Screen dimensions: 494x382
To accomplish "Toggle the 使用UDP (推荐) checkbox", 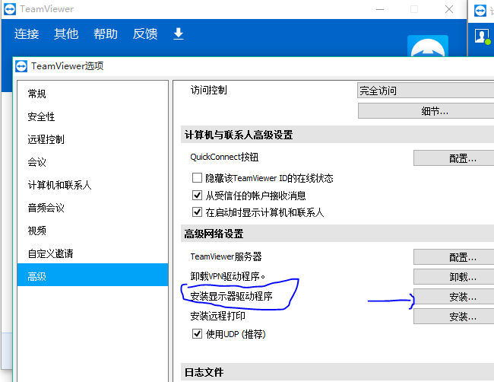I will click(198, 334).
